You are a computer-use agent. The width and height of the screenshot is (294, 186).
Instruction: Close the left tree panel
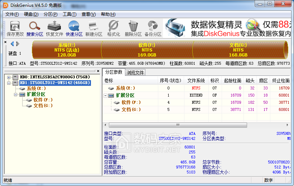point(98,71)
